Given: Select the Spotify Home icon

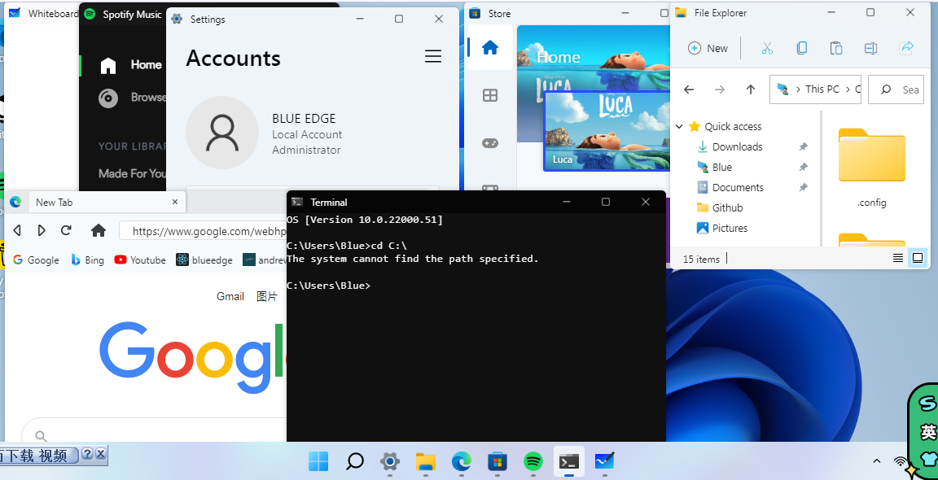Looking at the screenshot, I should (x=108, y=65).
